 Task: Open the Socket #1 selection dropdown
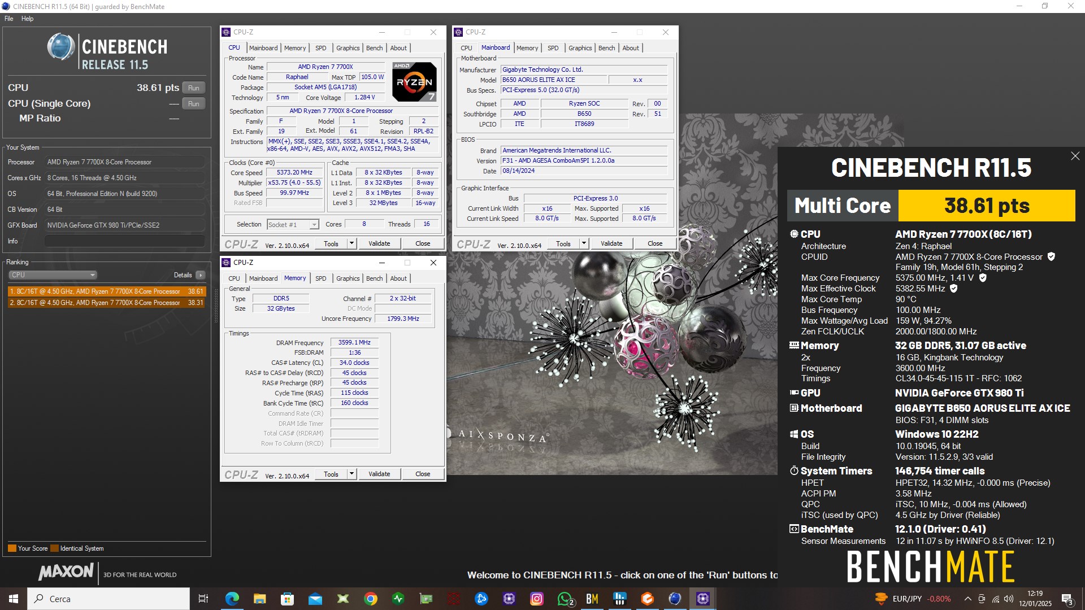tap(293, 224)
